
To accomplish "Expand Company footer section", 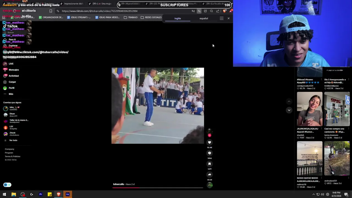I will tap(9, 149).
